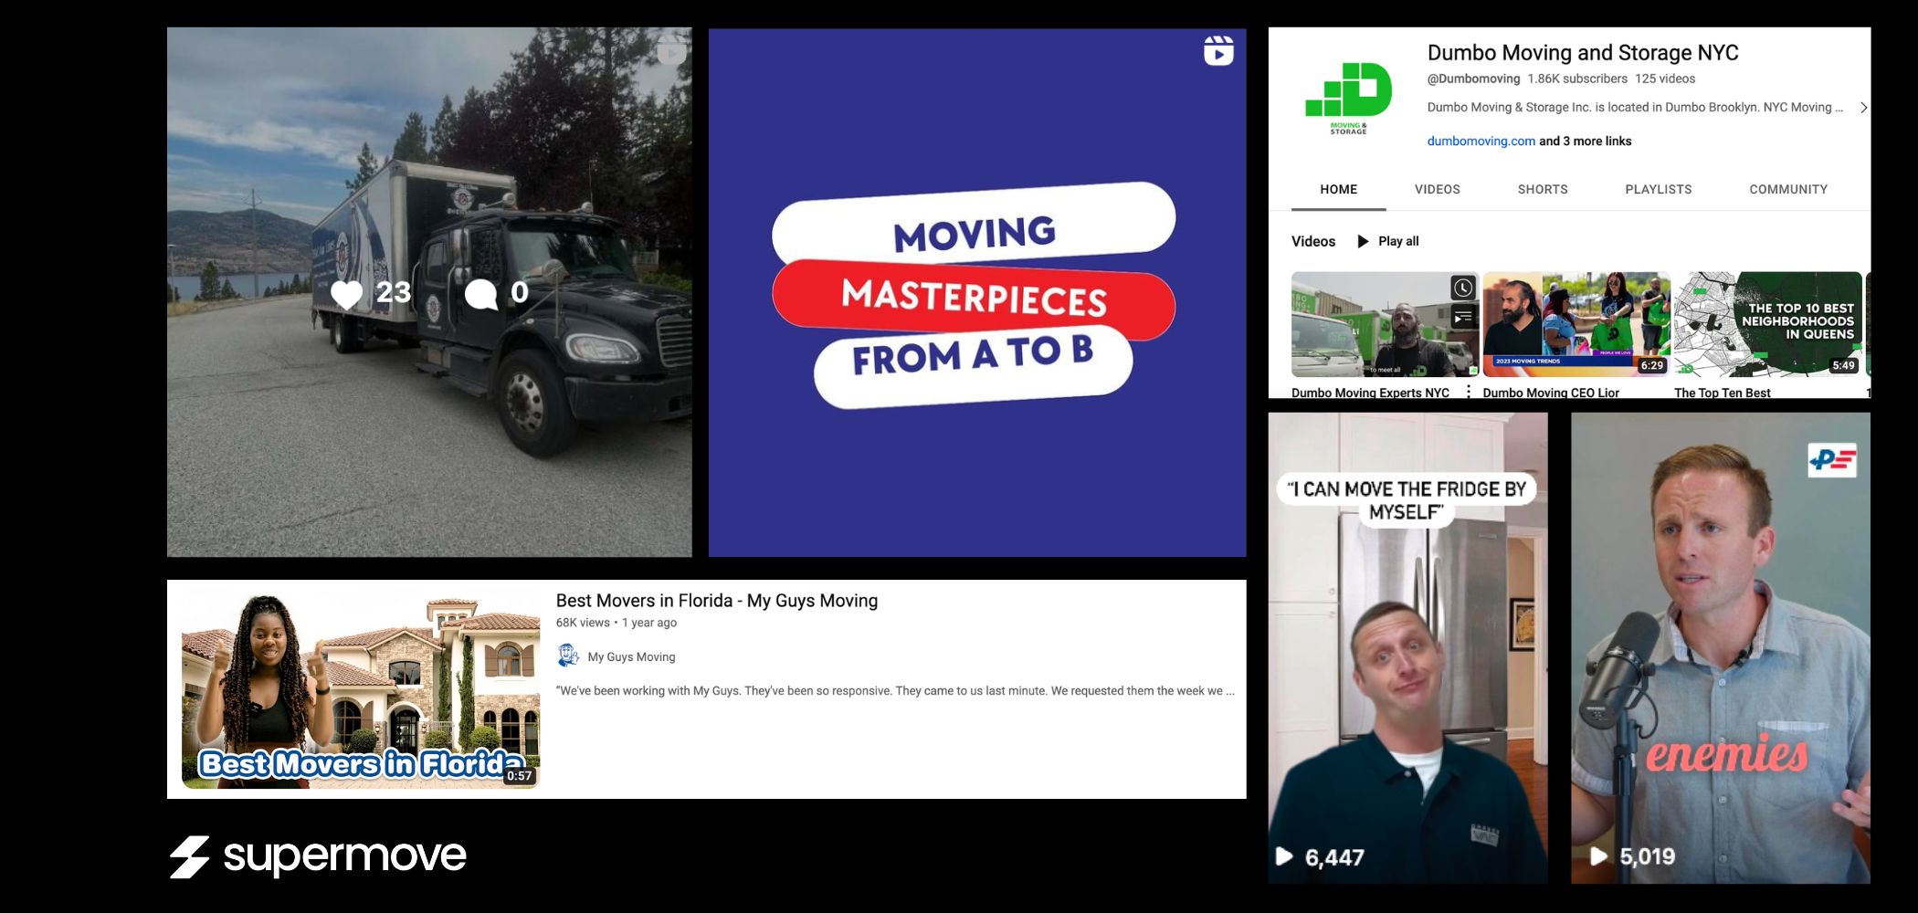Screen dimensions: 1918x913
Task: Click the 0:57 duration badge
Action: 520,776
